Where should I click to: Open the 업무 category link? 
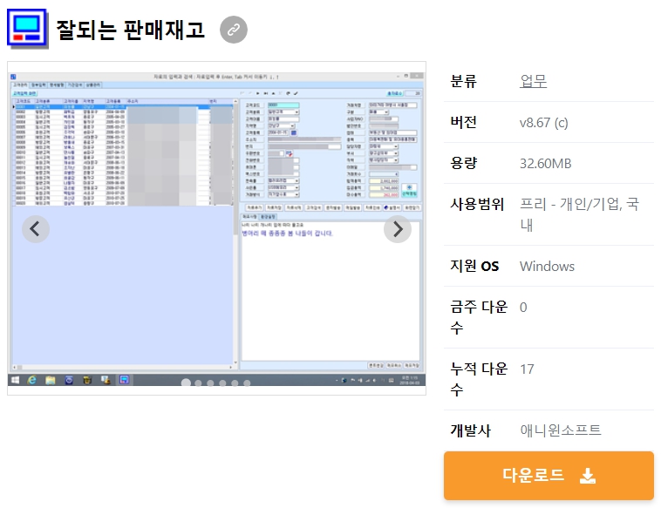click(534, 81)
